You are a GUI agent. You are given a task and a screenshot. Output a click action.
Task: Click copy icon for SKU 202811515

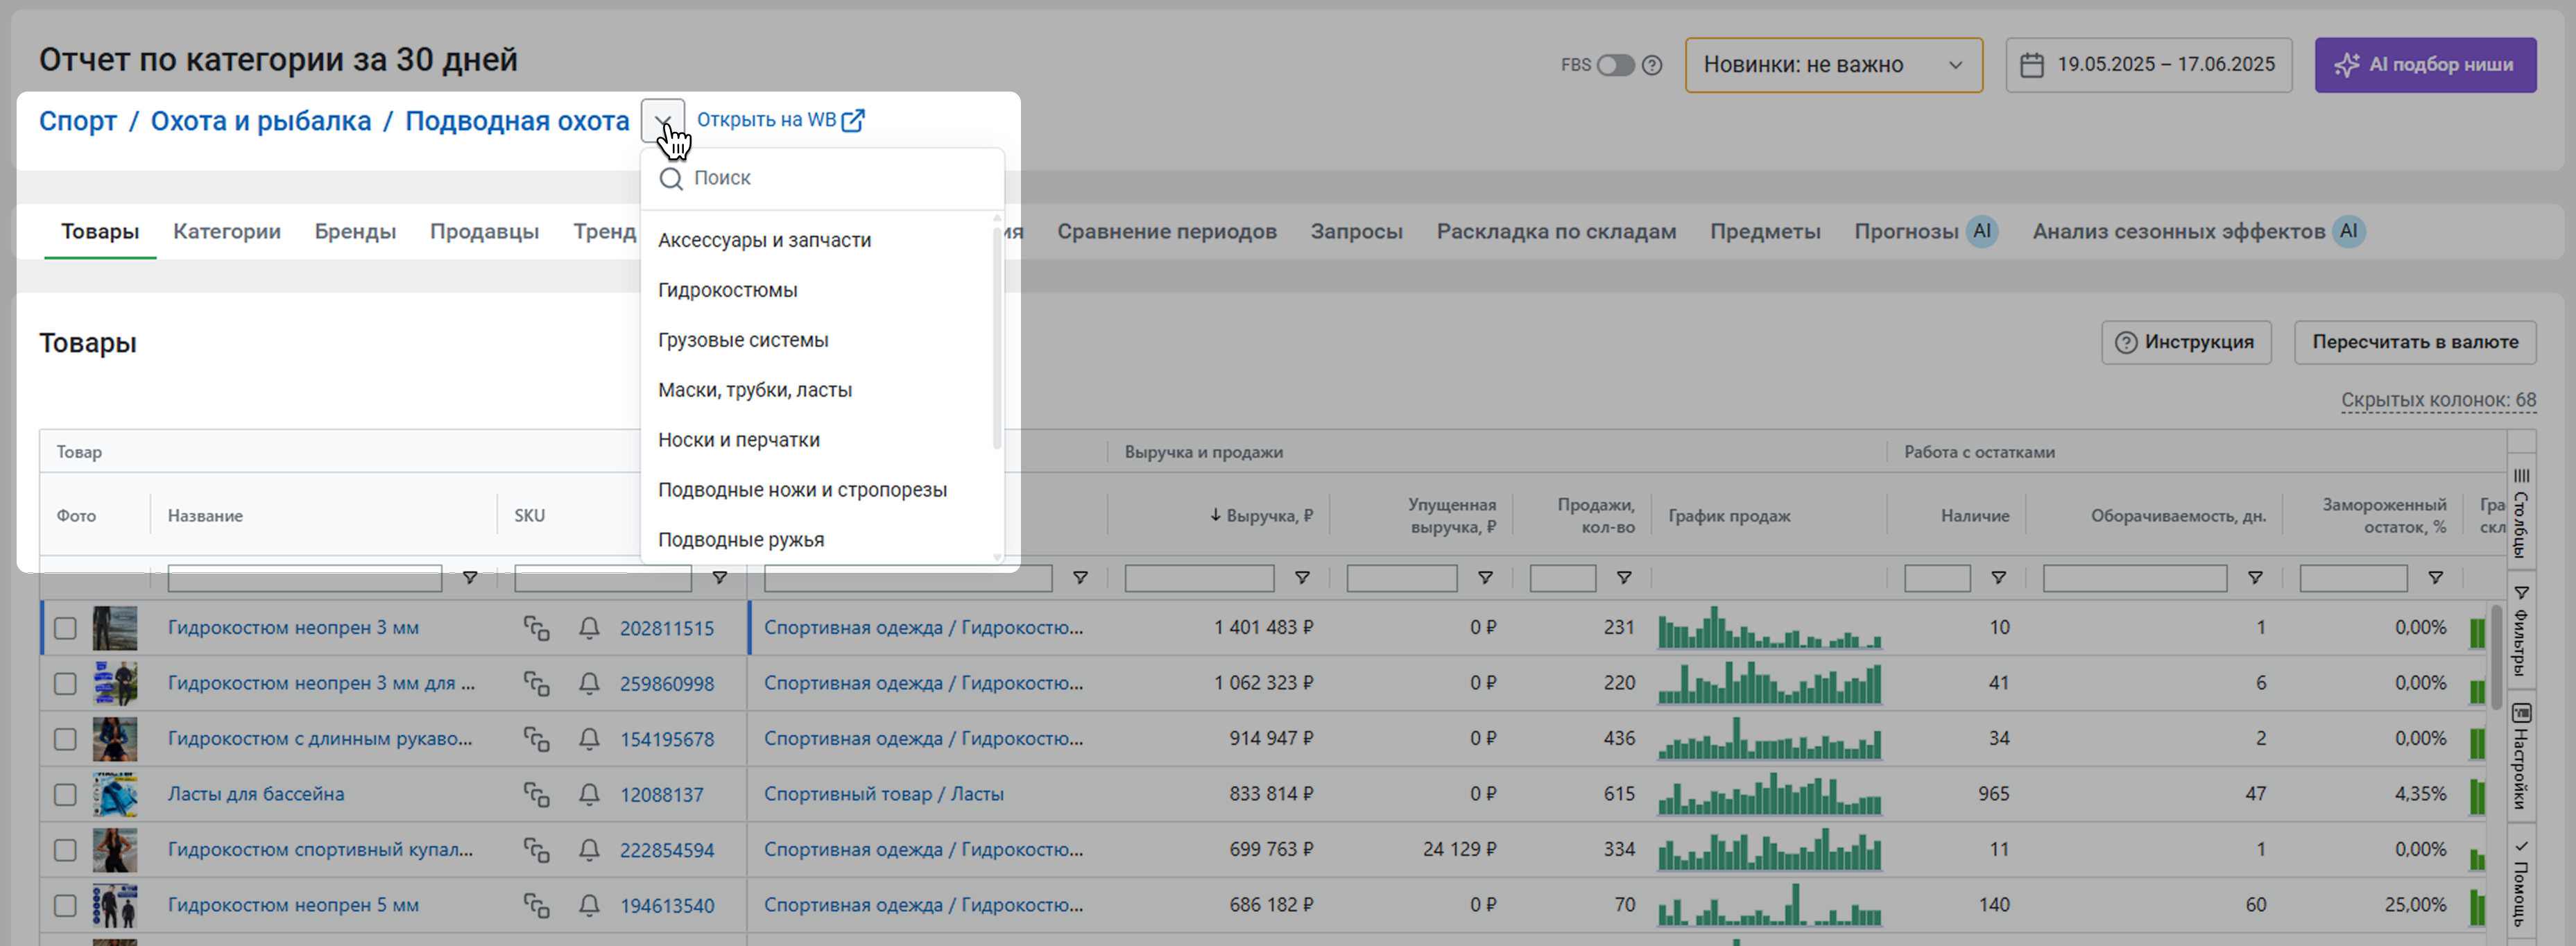coord(537,628)
